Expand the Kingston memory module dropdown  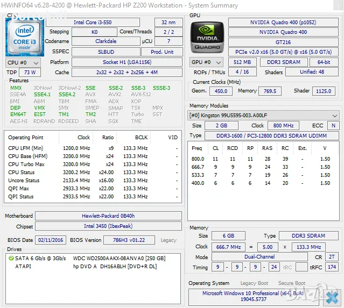point(335,116)
